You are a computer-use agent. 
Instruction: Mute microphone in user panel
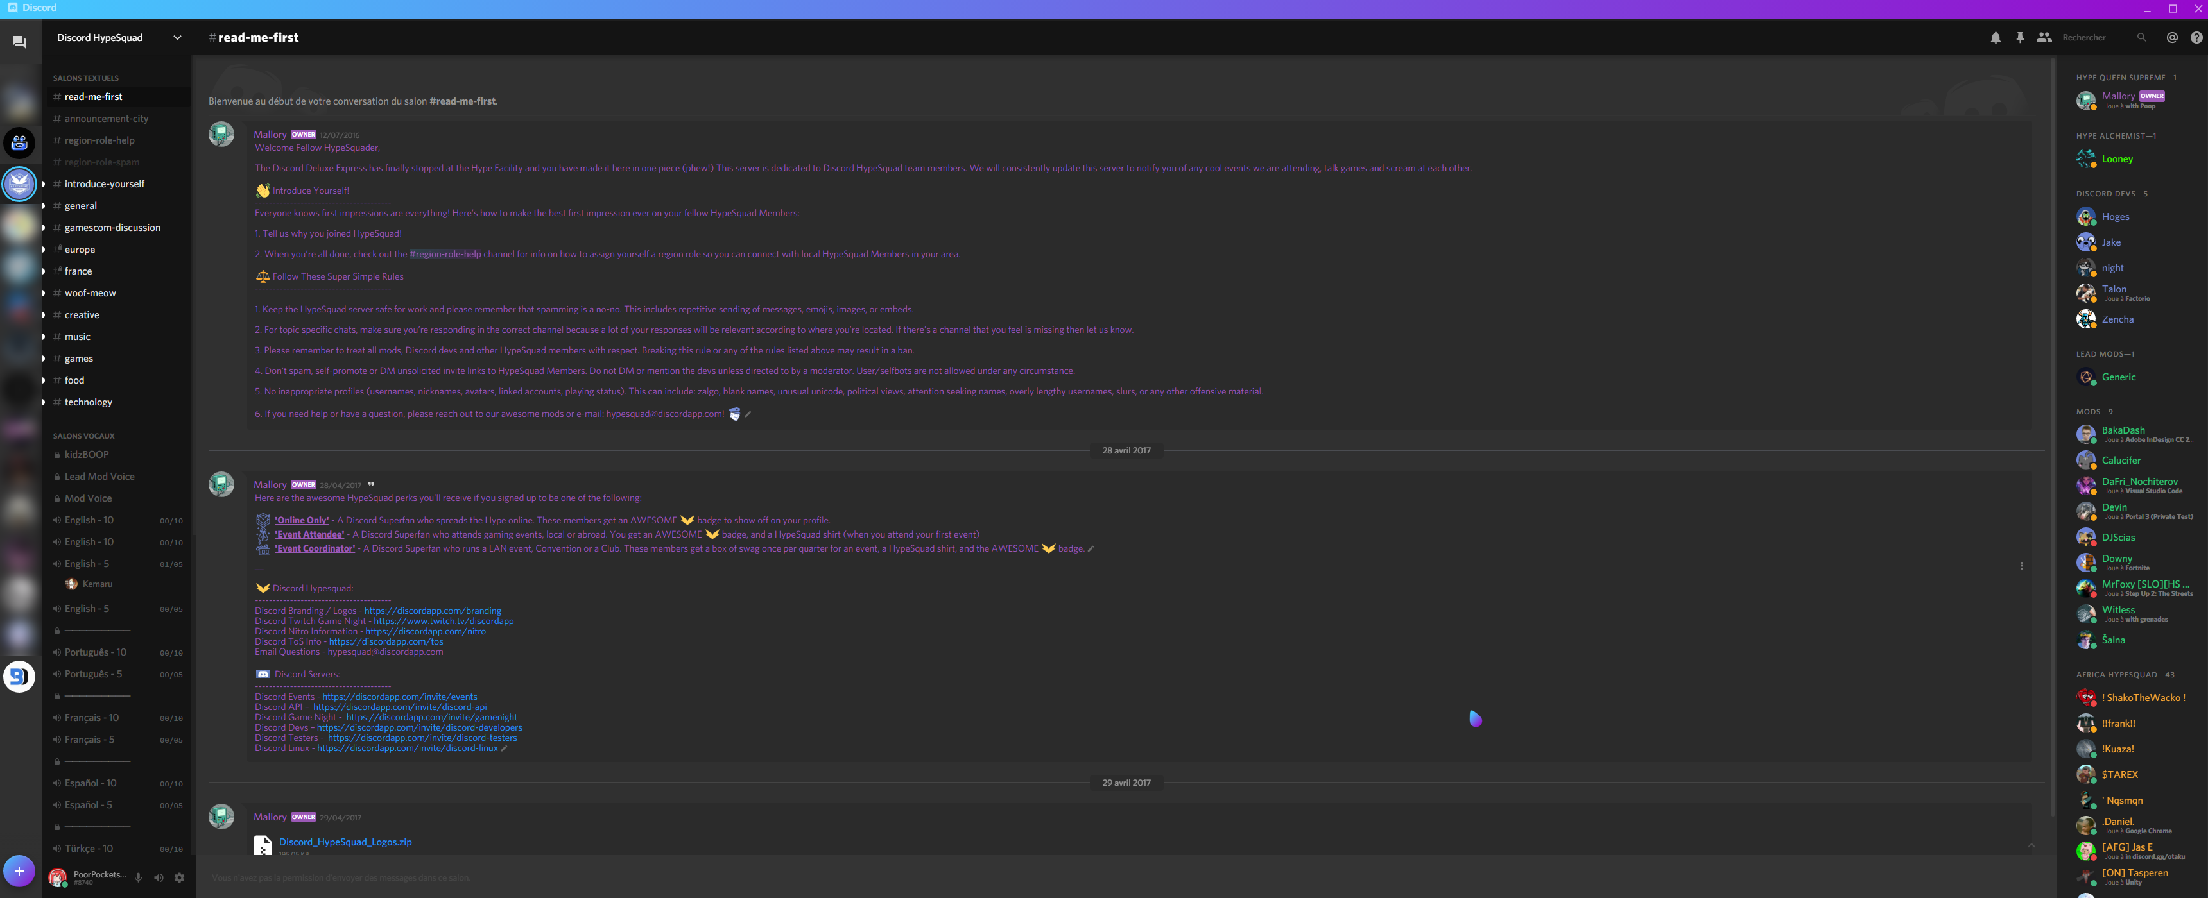click(x=138, y=877)
